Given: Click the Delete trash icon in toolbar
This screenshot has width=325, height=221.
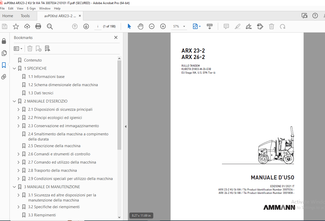Looking at the screenshot, I should (x=271, y=26).
